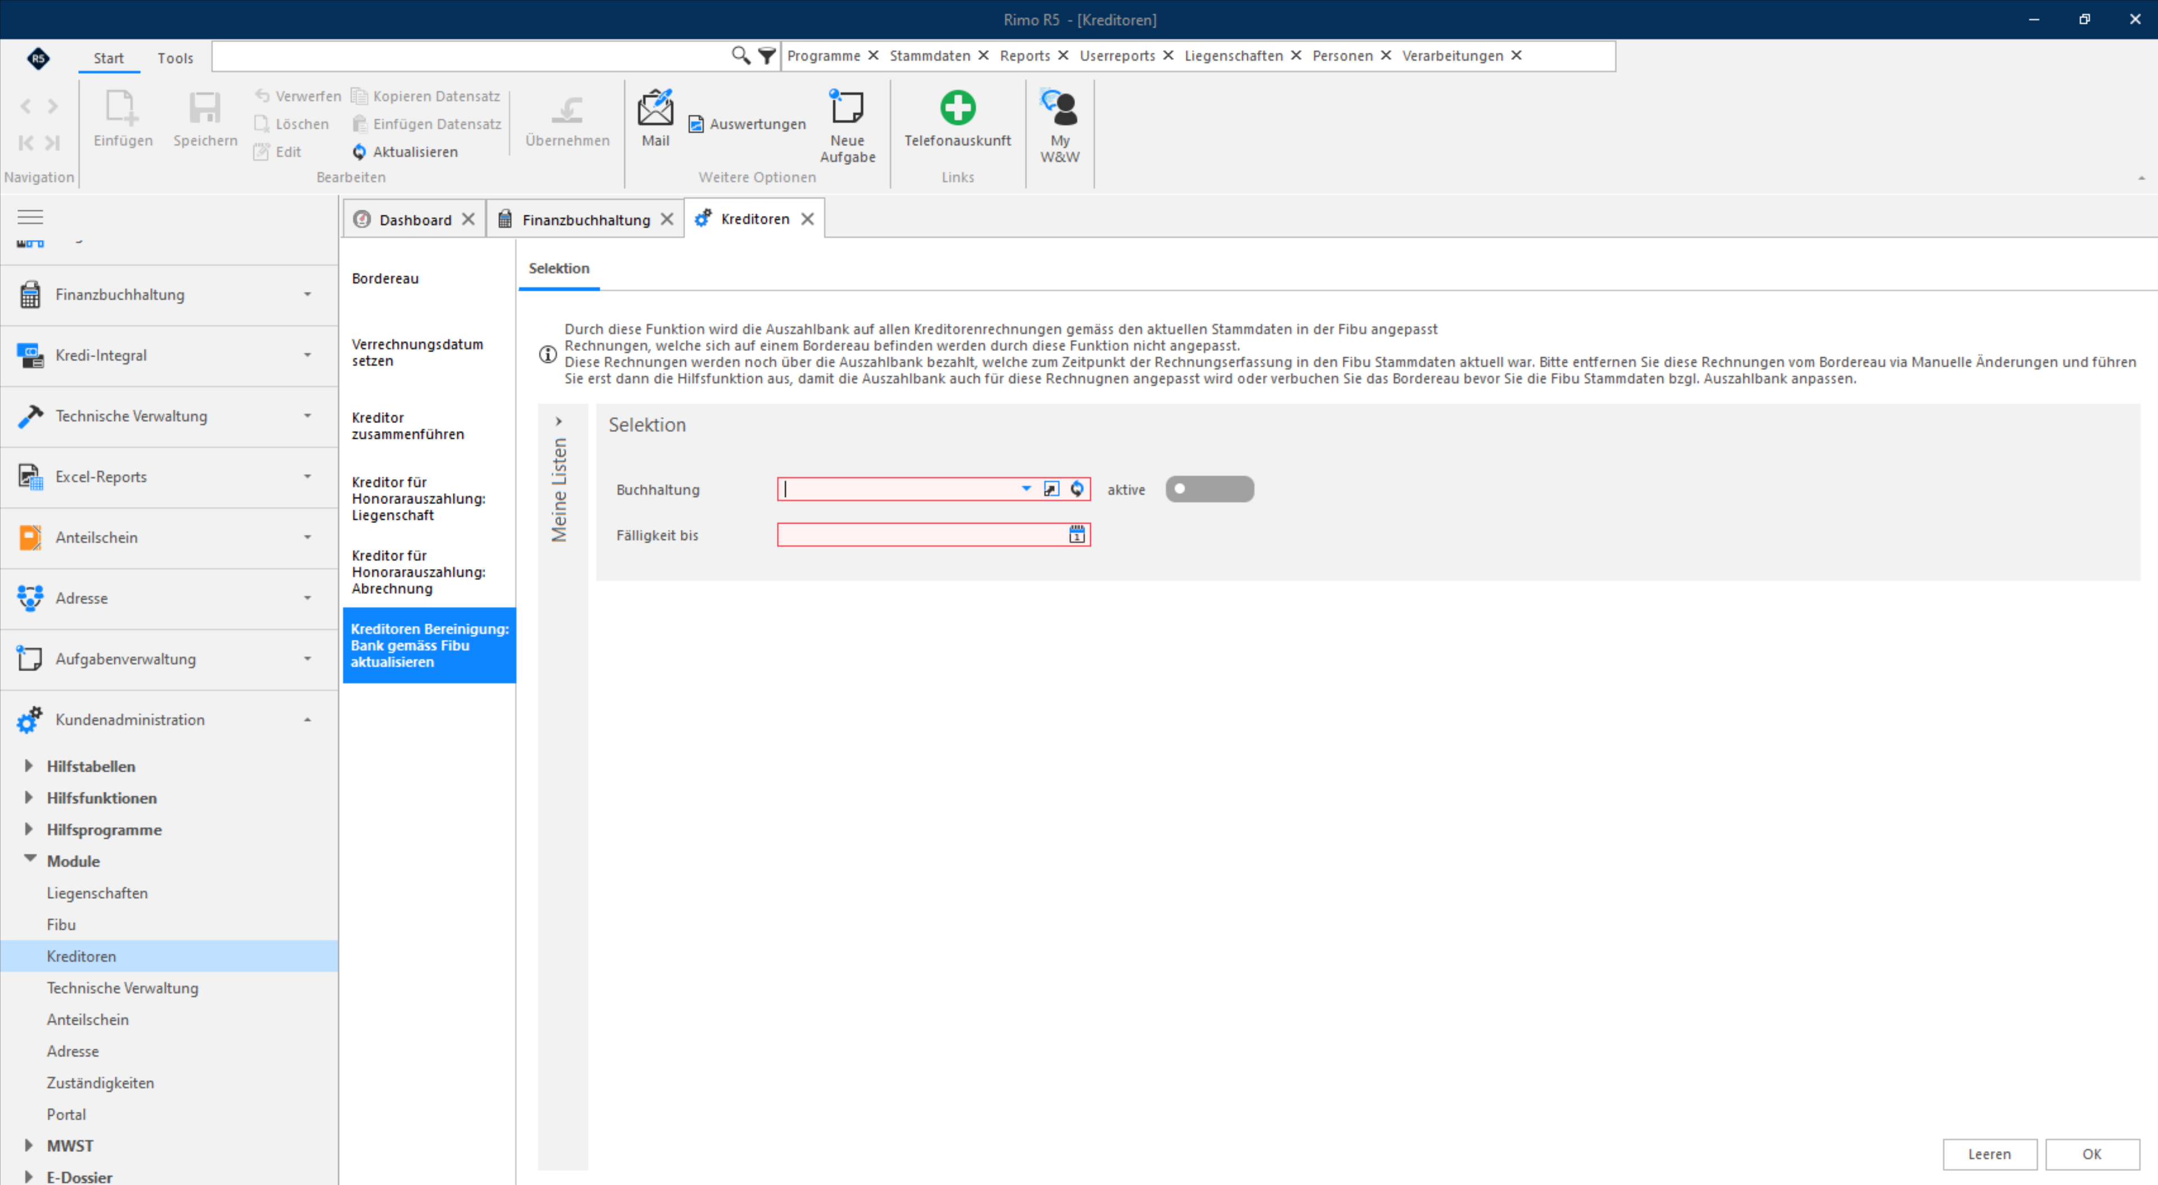Remove the Reports filter tag
The height and width of the screenshot is (1185, 2158).
[x=1063, y=55]
